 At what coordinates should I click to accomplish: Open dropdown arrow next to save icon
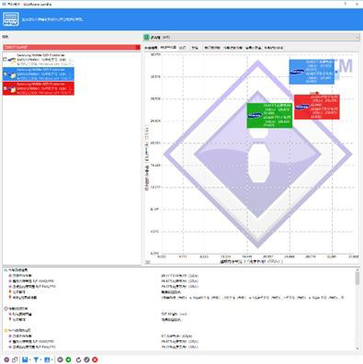tap(29, 360)
